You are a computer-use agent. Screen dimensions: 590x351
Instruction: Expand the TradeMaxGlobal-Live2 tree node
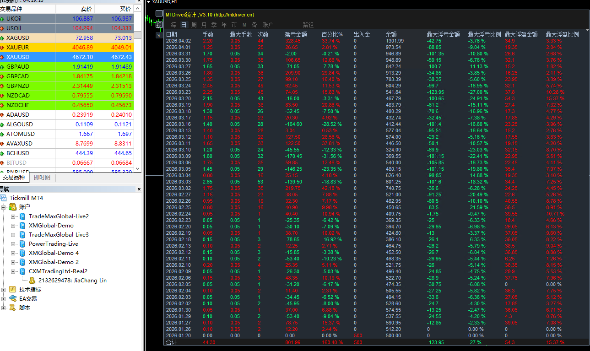point(13,216)
